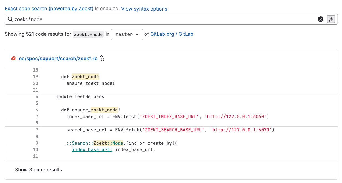Screen dimensions: 342x183
Task: Copy the zoekt.rb file path
Action: [102, 59]
